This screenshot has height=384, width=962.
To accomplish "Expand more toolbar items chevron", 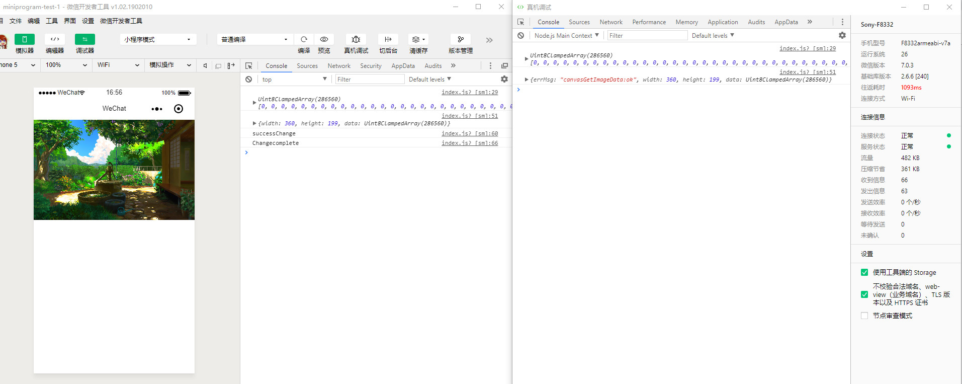I will 489,40.
